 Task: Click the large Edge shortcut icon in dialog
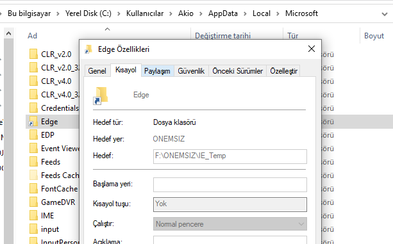click(101, 95)
